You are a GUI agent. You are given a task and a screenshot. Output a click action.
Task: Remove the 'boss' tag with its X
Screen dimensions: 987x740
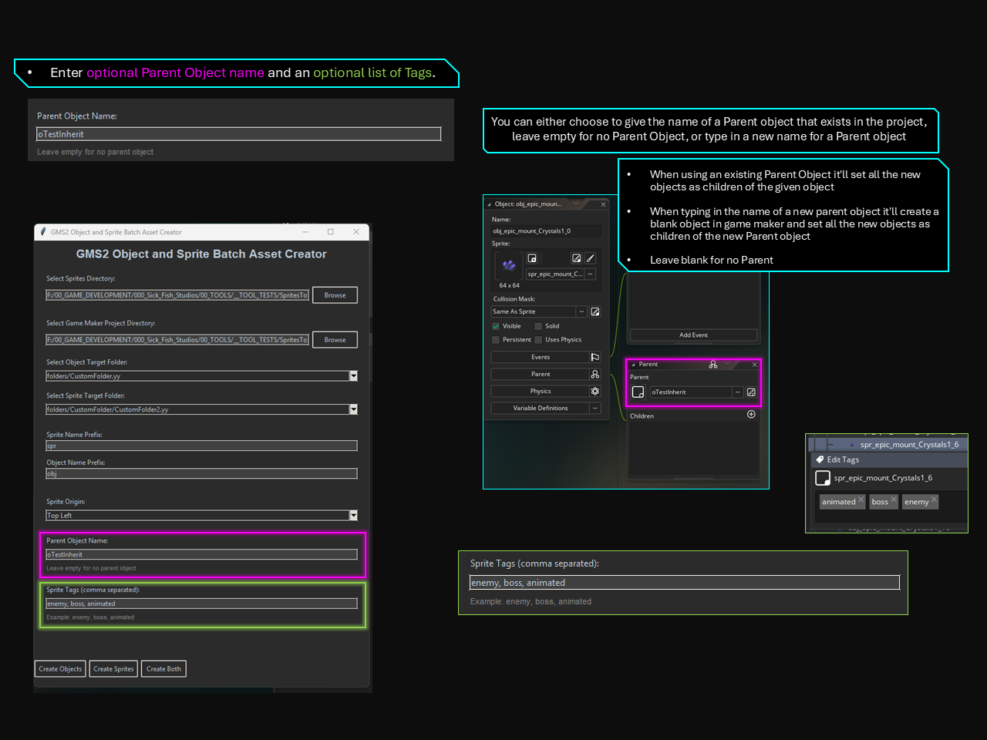tap(894, 499)
